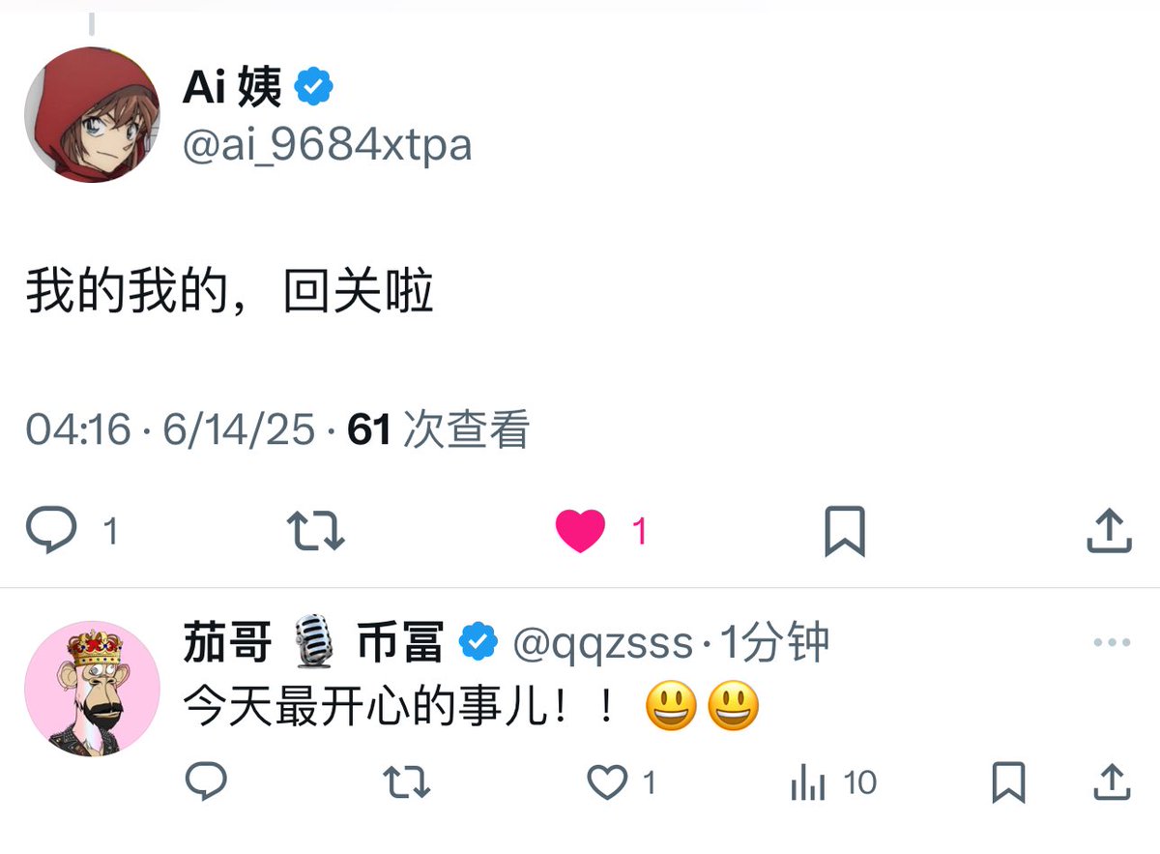
Task: Retweet Ai 姨's main tweet
Action: click(316, 531)
